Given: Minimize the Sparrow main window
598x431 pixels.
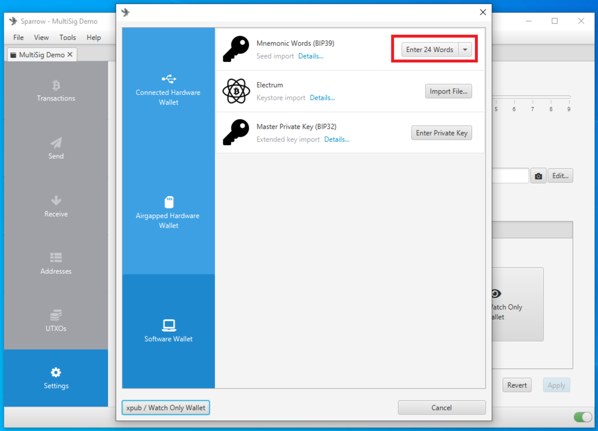Looking at the screenshot, I should click(x=528, y=21).
